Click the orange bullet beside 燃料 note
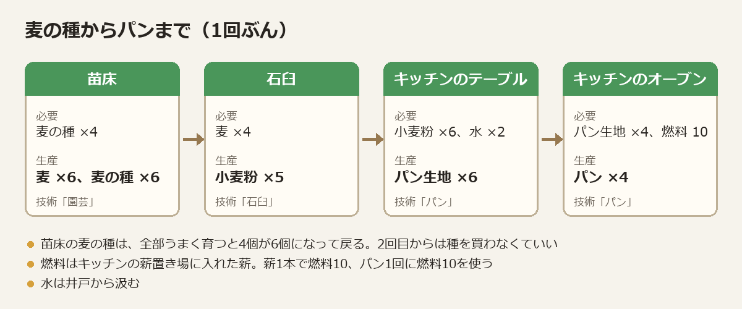The height and width of the screenshot is (309, 742). tap(30, 264)
